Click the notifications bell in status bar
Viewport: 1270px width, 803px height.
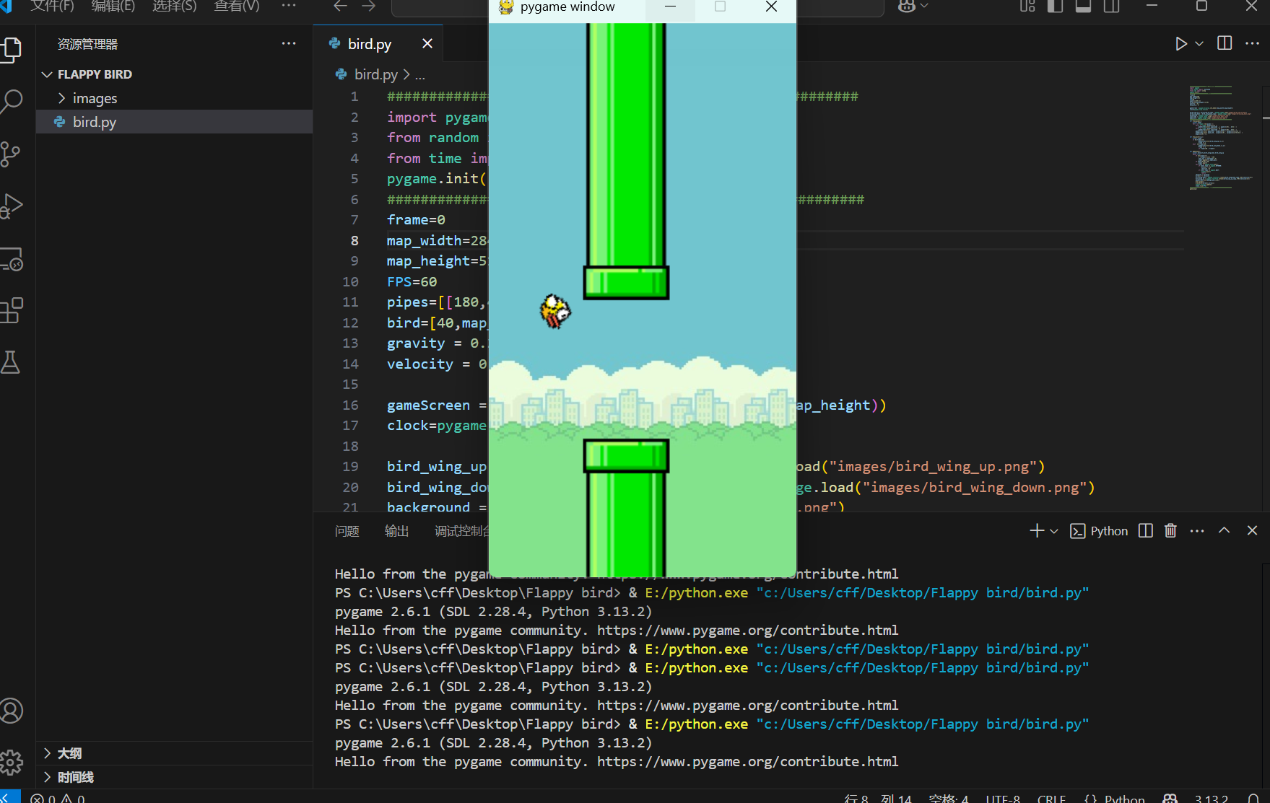pos(1254,798)
